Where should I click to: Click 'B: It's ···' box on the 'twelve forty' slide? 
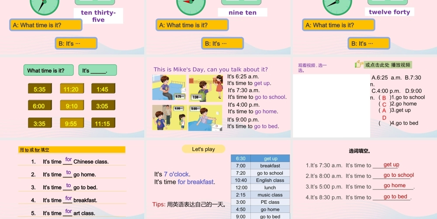369,43
